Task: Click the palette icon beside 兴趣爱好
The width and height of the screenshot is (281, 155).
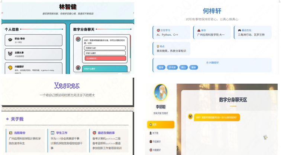Action: pyautogui.click(x=10, y=68)
